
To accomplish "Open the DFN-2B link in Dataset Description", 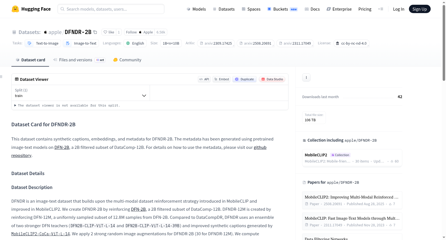I will (x=139, y=209).
